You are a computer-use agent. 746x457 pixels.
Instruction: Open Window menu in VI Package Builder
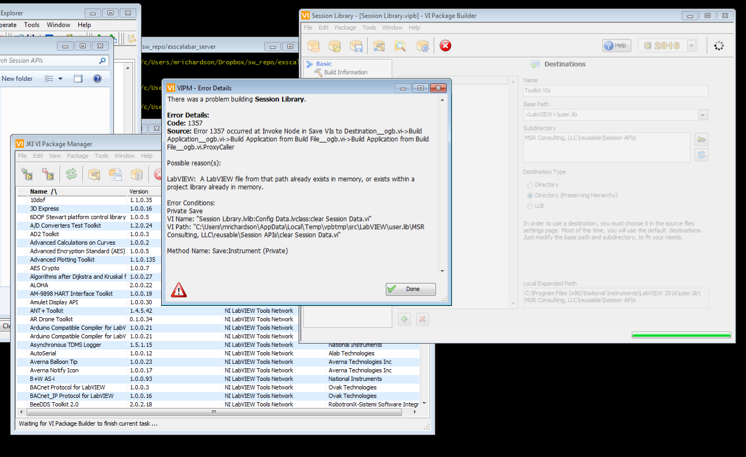[392, 28]
